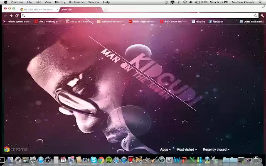Open the History menu
The height and width of the screenshot is (166, 266).
coord(60,2)
